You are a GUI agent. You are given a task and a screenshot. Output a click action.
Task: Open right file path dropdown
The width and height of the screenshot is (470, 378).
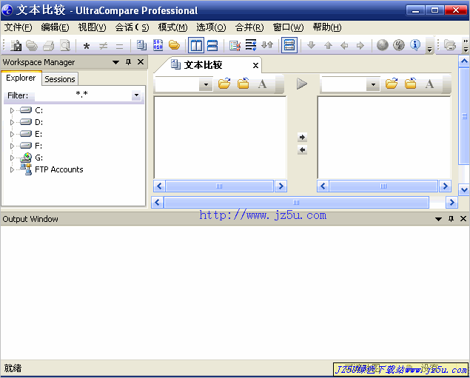point(373,84)
